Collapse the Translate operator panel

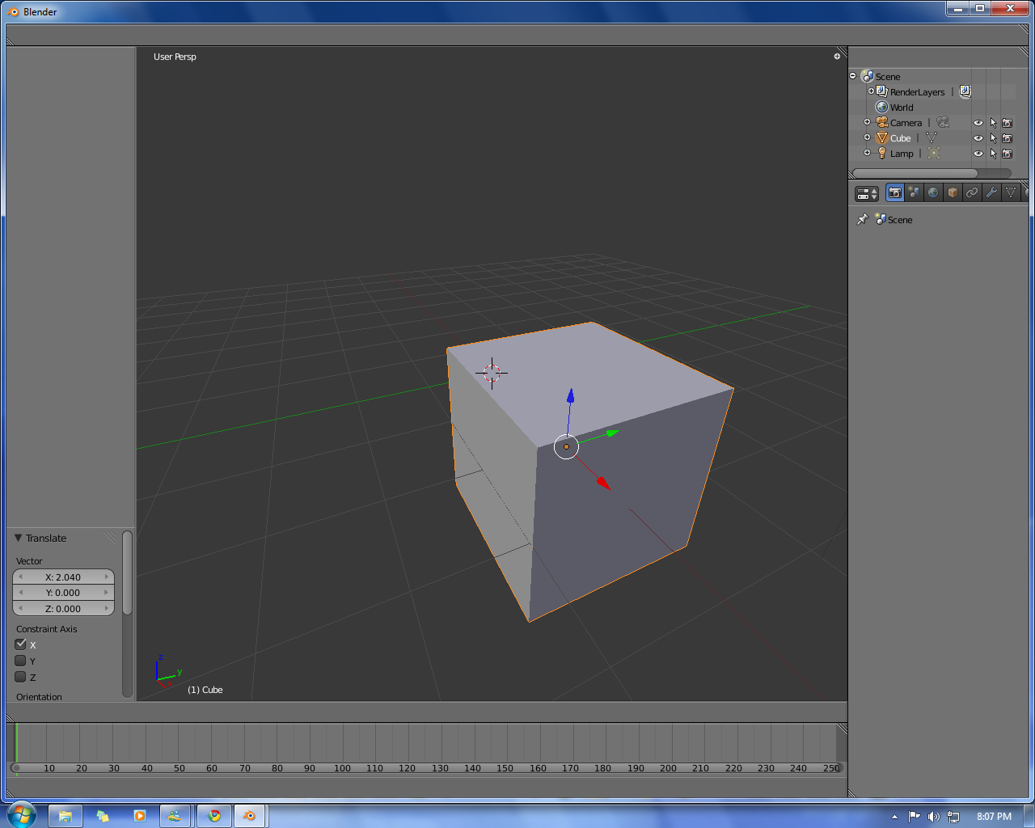click(19, 538)
